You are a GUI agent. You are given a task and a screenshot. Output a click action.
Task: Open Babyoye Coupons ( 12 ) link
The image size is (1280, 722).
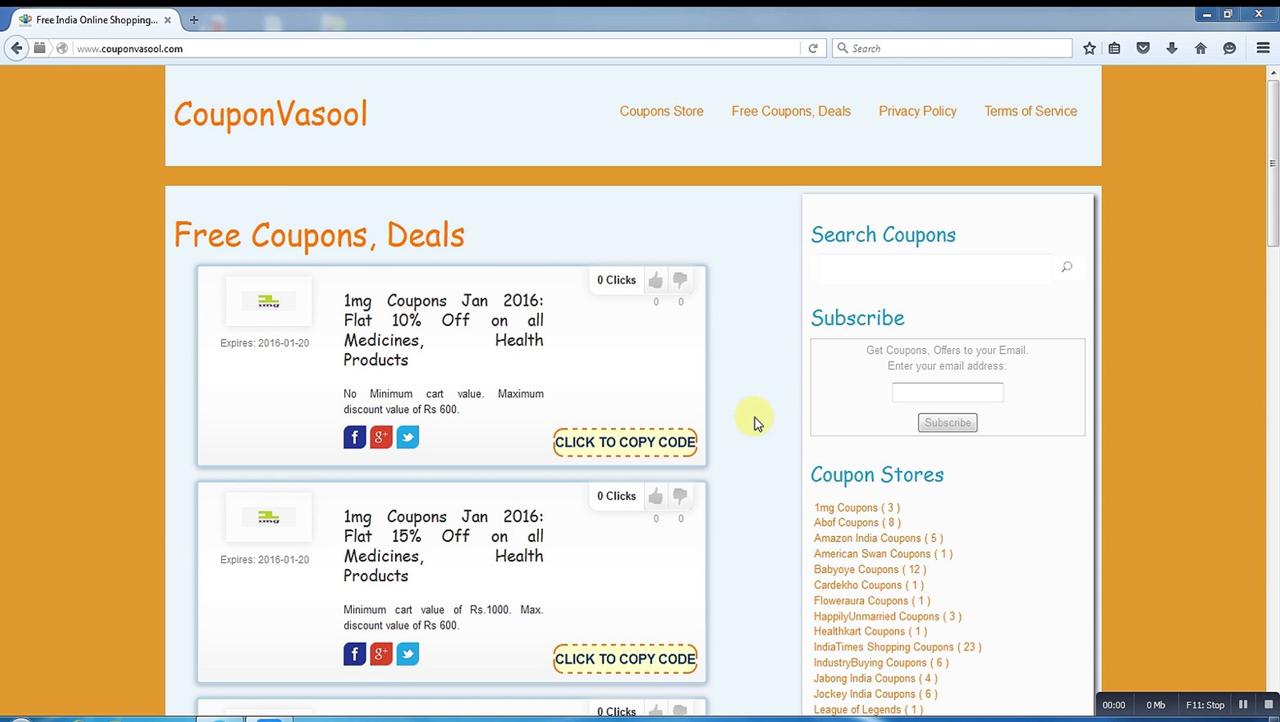(870, 570)
